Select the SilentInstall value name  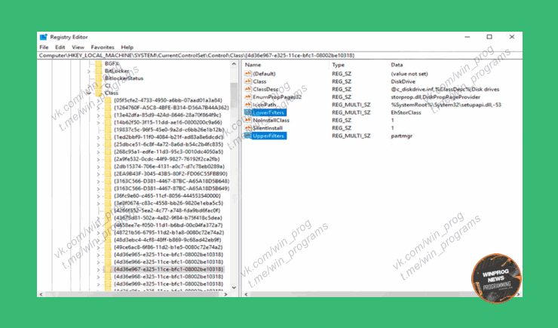(x=268, y=128)
